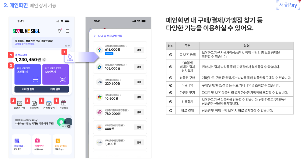Click the 서울사랑상품권(광역) logo icon
This screenshot has height=161, width=306.
point(99,50)
